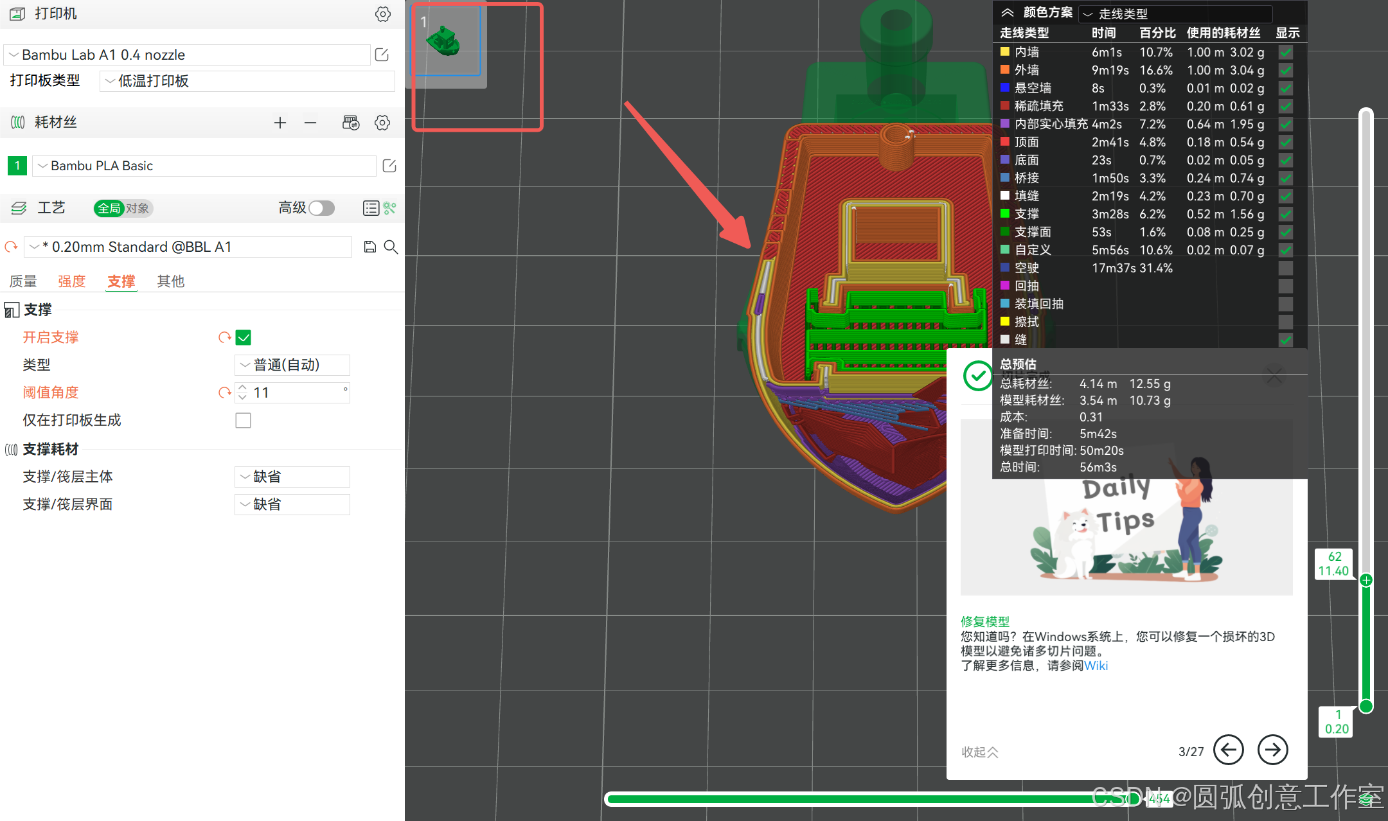Save the process preset with disk icon

click(369, 247)
